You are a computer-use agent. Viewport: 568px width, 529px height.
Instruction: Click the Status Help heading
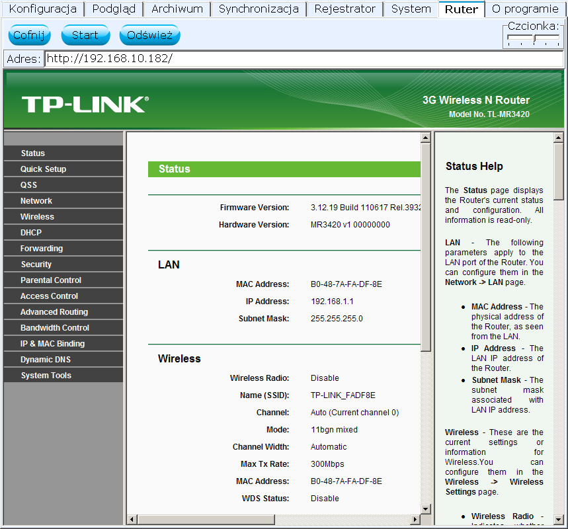[474, 167]
